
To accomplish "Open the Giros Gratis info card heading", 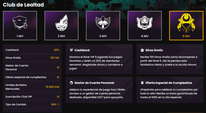I will click(x=154, y=50).
